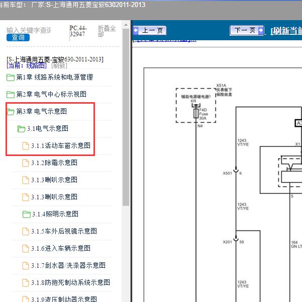
Task: Click the folder icon beside 第1章
Action: pos(11,78)
